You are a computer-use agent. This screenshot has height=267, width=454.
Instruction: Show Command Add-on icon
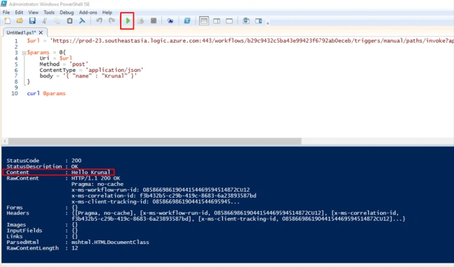click(258, 21)
